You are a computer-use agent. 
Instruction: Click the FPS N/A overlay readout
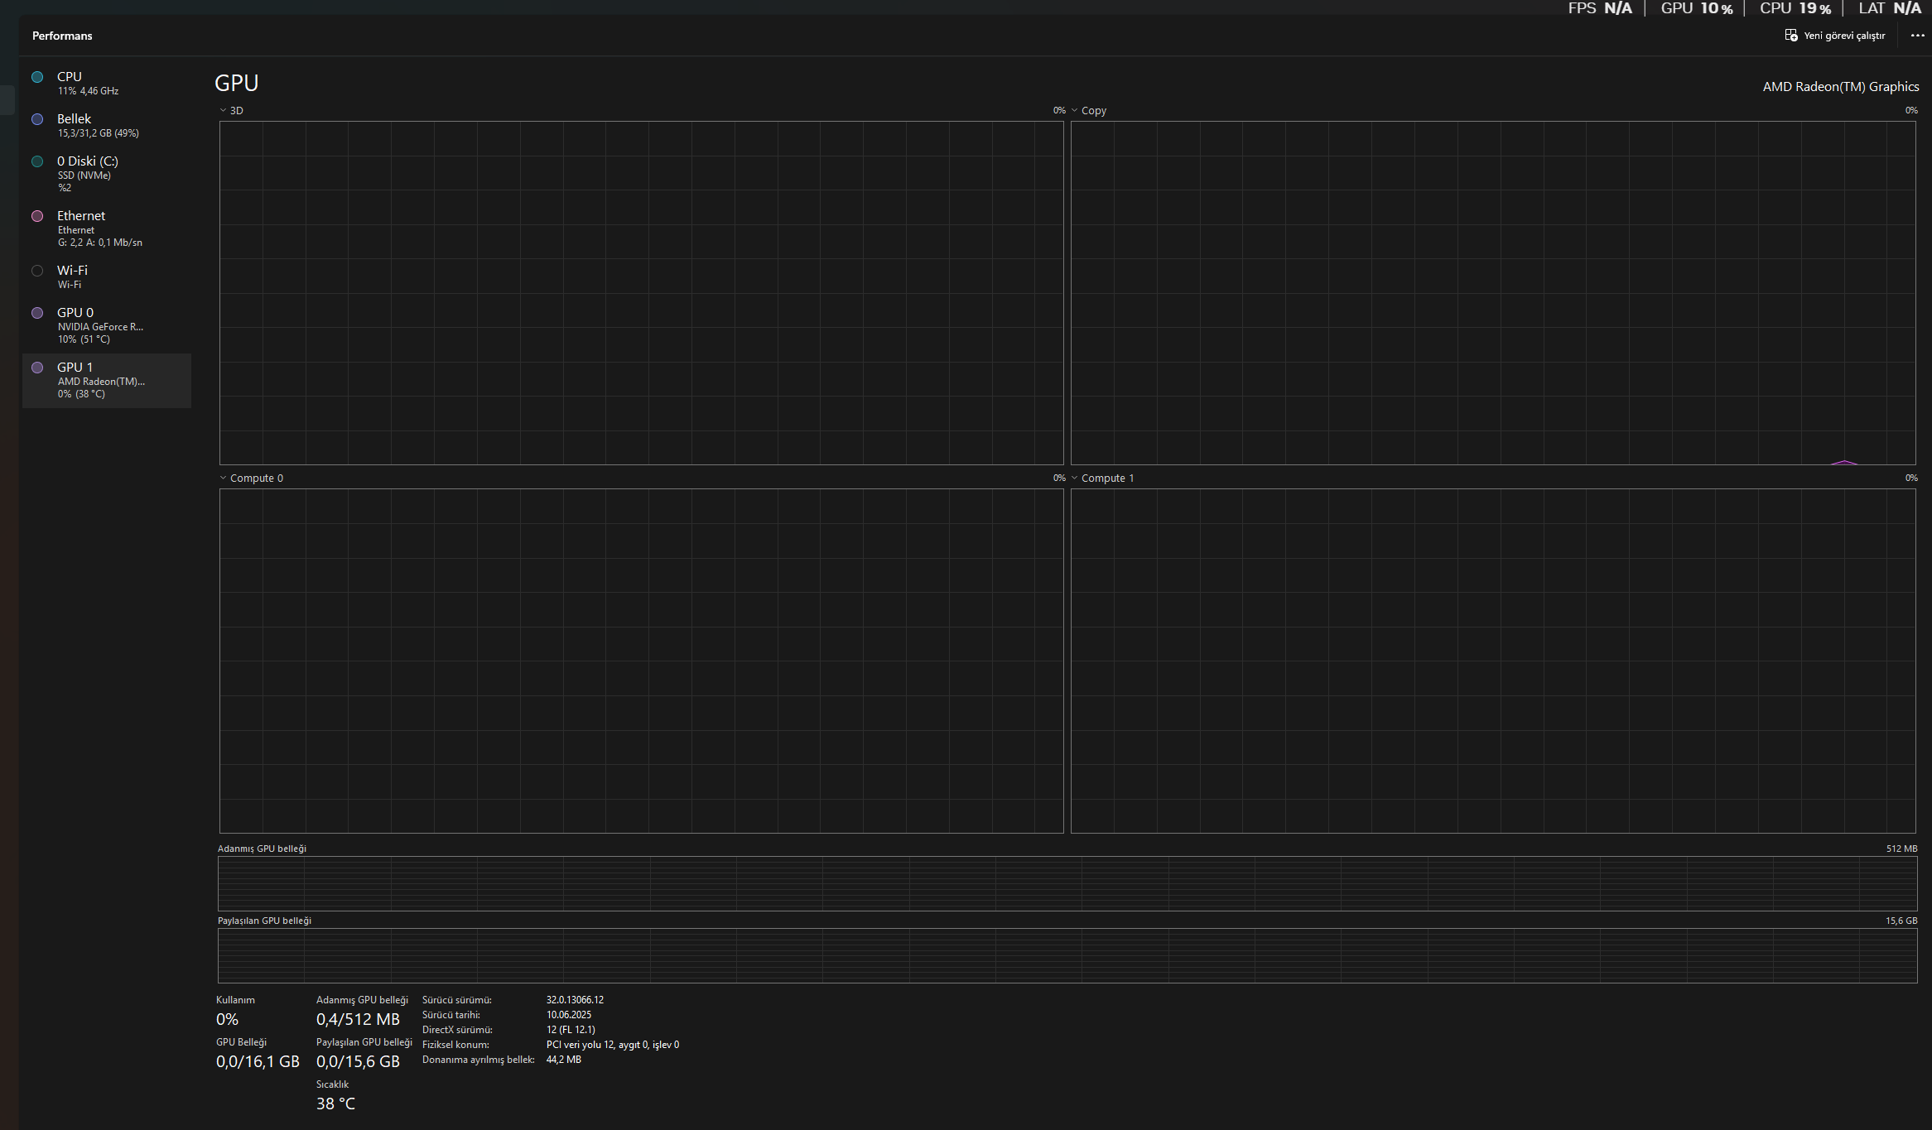tap(1600, 8)
